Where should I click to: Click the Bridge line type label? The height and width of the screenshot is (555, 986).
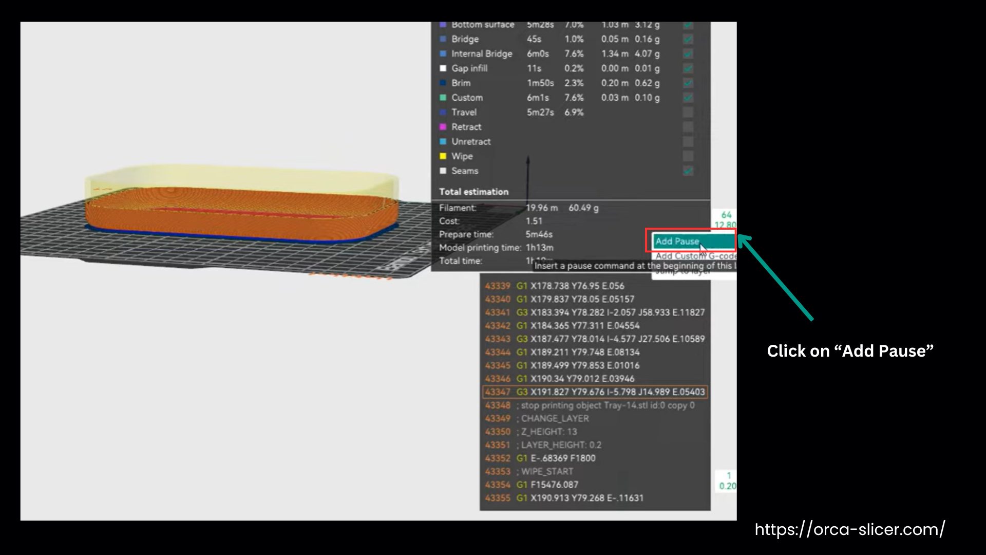click(x=465, y=39)
